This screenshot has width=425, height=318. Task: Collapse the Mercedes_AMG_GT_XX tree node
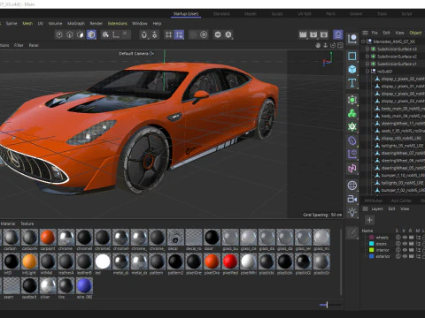pos(363,42)
